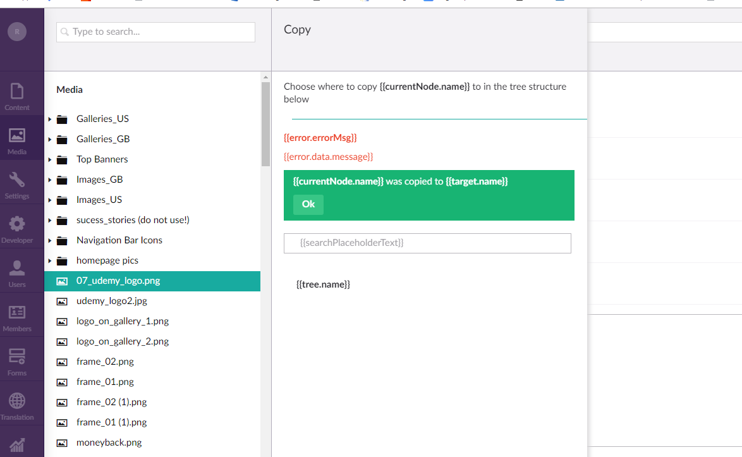
Task: Select Galleries_GB in media tree
Action: tap(103, 139)
